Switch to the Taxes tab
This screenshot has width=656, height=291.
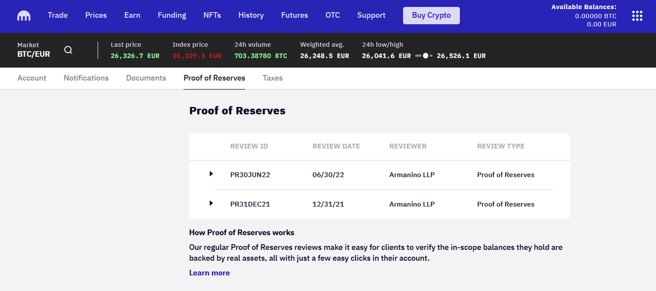click(273, 78)
